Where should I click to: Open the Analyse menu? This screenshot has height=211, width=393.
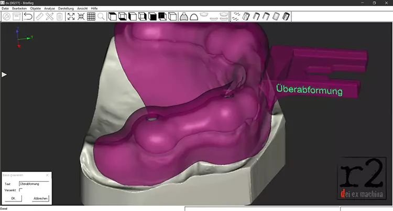click(x=50, y=9)
